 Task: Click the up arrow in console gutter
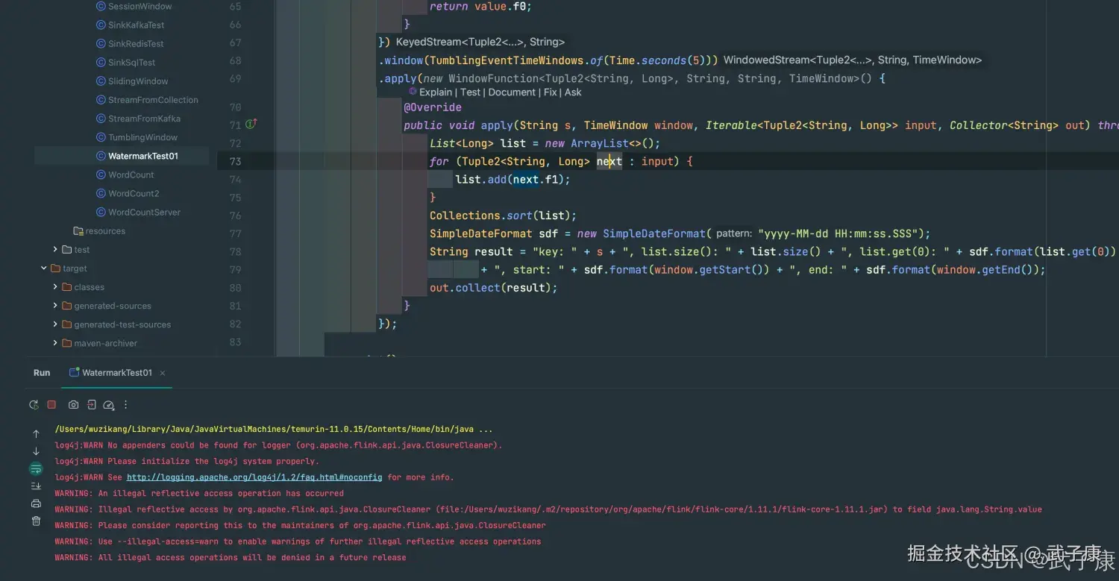36,434
